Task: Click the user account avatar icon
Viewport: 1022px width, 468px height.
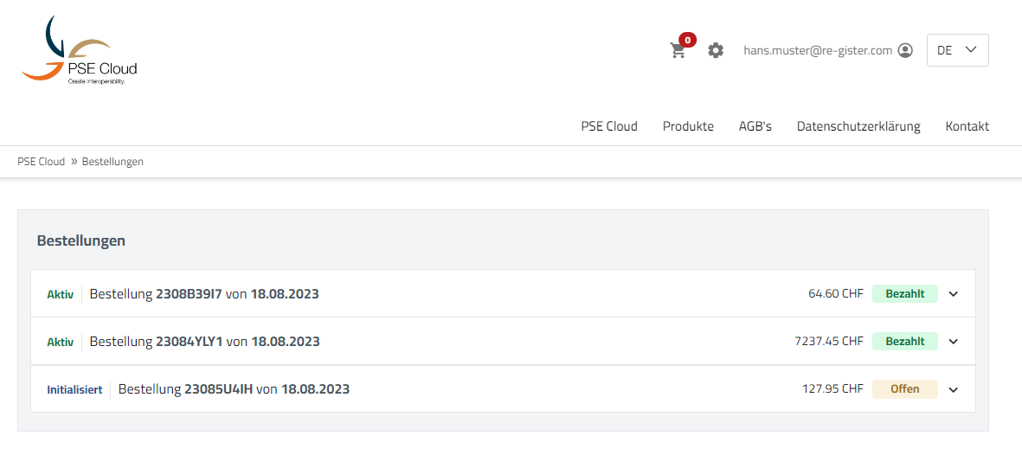Action: point(905,50)
